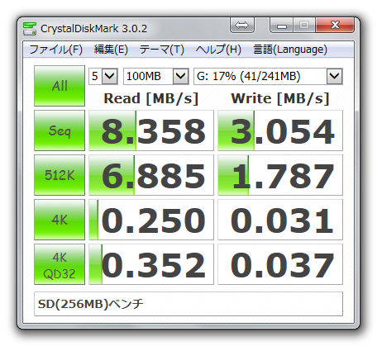The height and width of the screenshot is (346, 377).
Task: Click the SD(256MB)ベンチ comment field
Action: (188, 304)
